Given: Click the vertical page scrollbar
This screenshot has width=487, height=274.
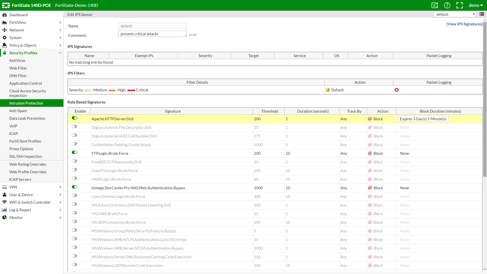Looking at the screenshot, I should 485,99.
